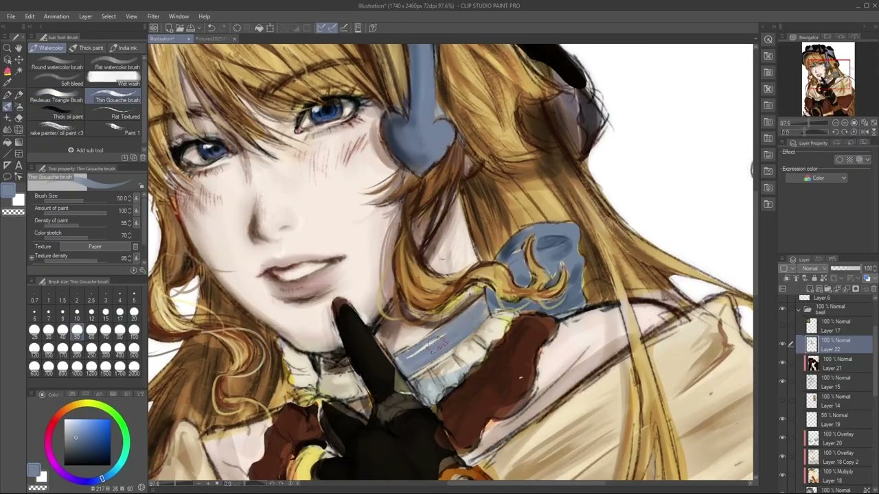This screenshot has height=494, width=879.
Task: Select the Eyedropper tool
Action: pyautogui.click(x=7, y=83)
